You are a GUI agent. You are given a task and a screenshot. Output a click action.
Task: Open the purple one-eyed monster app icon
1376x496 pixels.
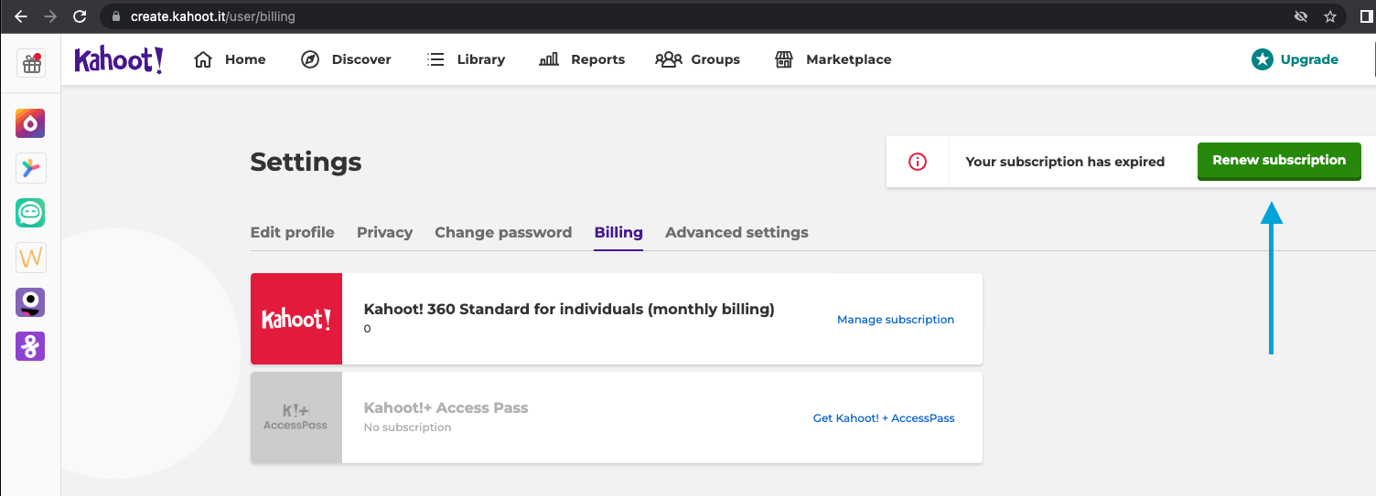(30, 302)
